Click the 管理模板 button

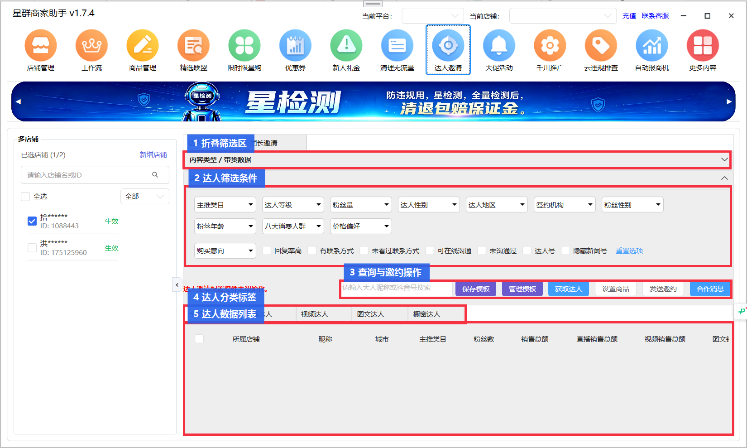(522, 289)
